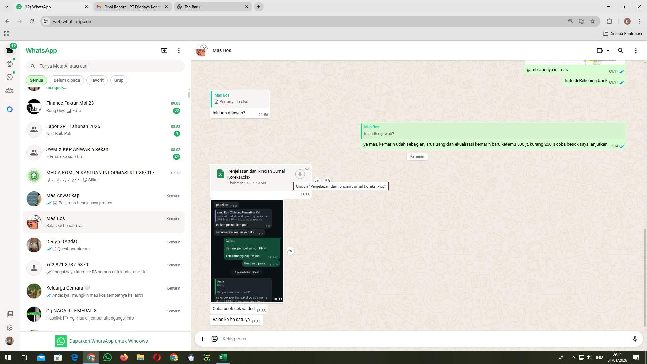
Task: Show only Grup conversations
Action: pyautogui.click(x=119, y=80)
